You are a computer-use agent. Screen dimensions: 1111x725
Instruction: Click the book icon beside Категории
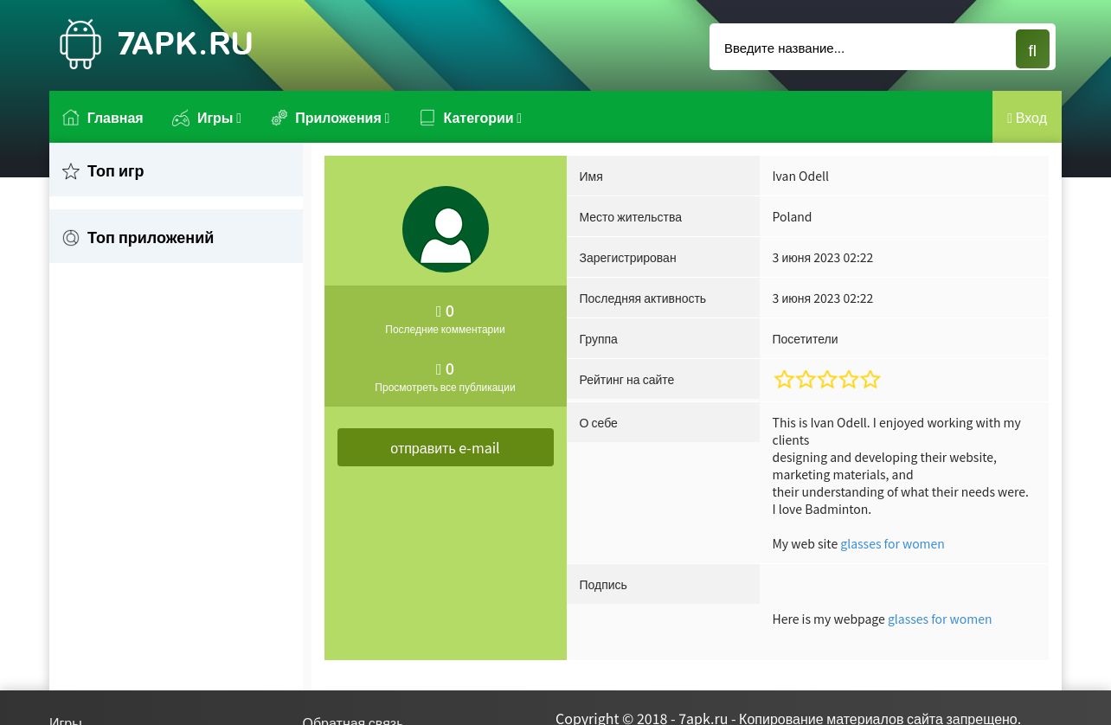(x=427, y=118)
